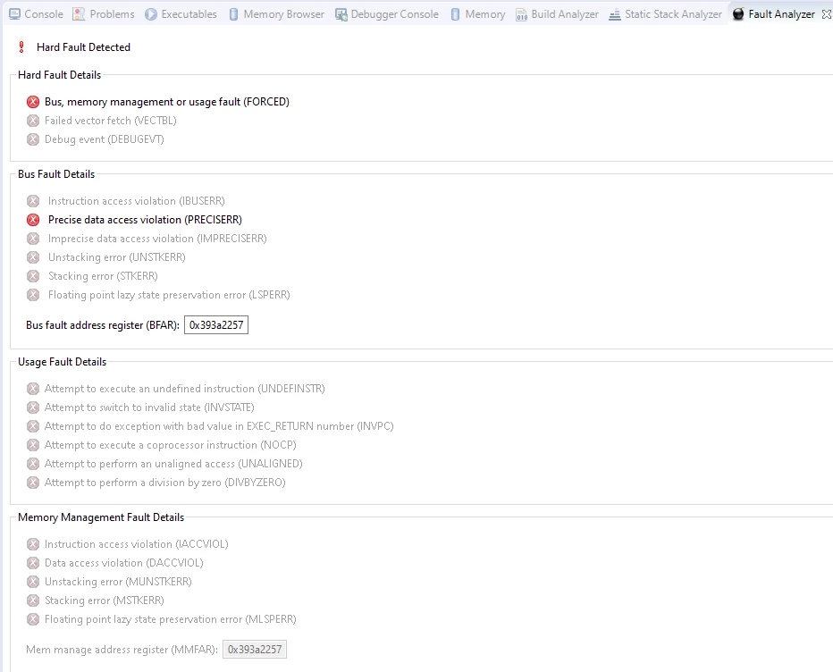Click the IMPRECISERR status icon
The image size is (833, 672).
[x=33, y=239]
